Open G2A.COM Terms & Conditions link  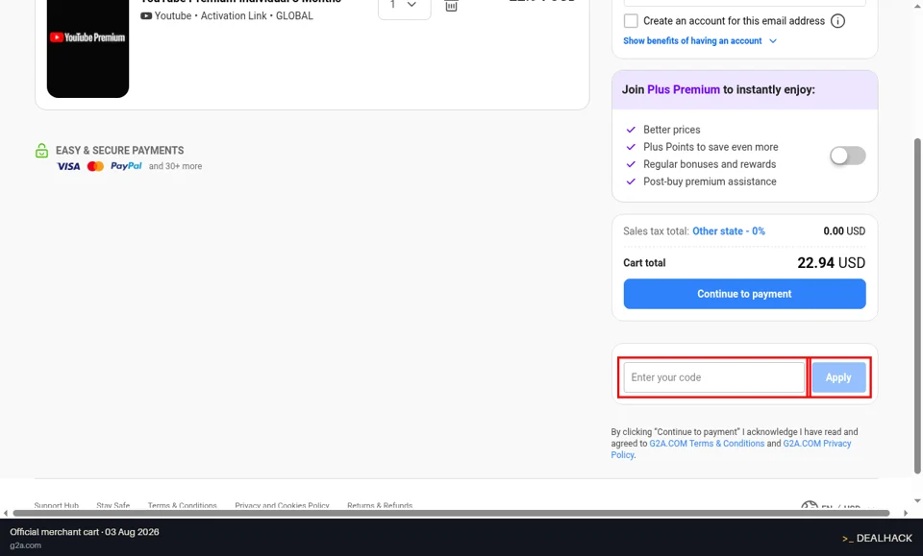[707, 444]
